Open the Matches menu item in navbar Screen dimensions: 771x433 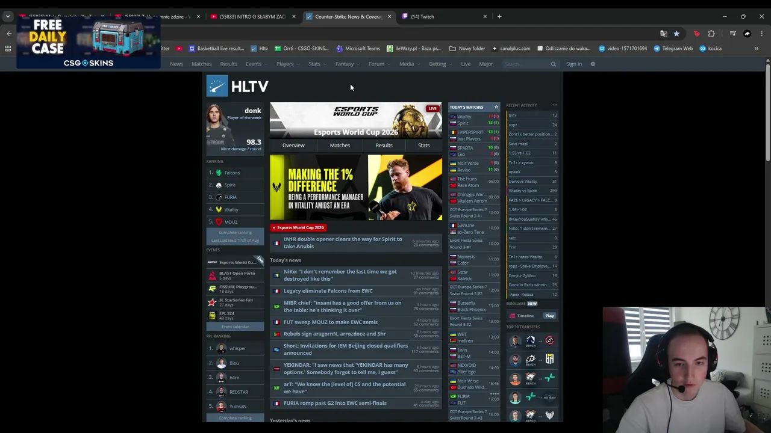coord(201,64)
